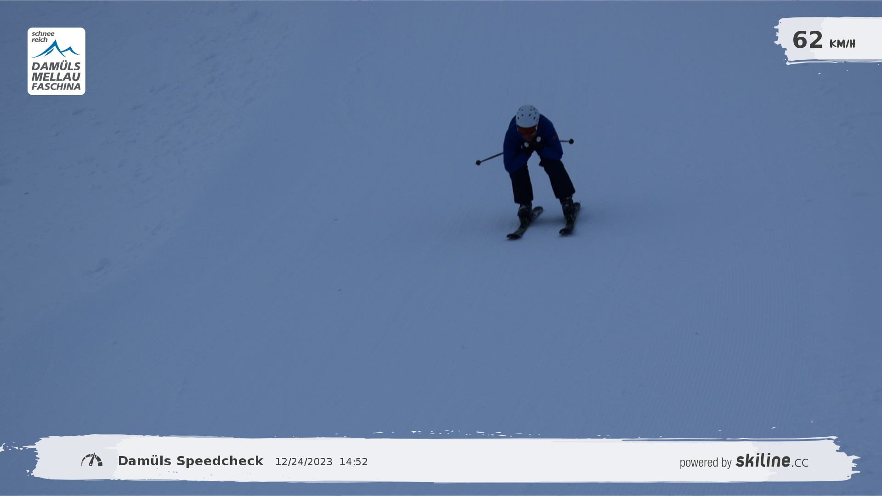Click the Damüls Speedcheck title
This screenshot has height=496, width=882.
tap(191, 461)
